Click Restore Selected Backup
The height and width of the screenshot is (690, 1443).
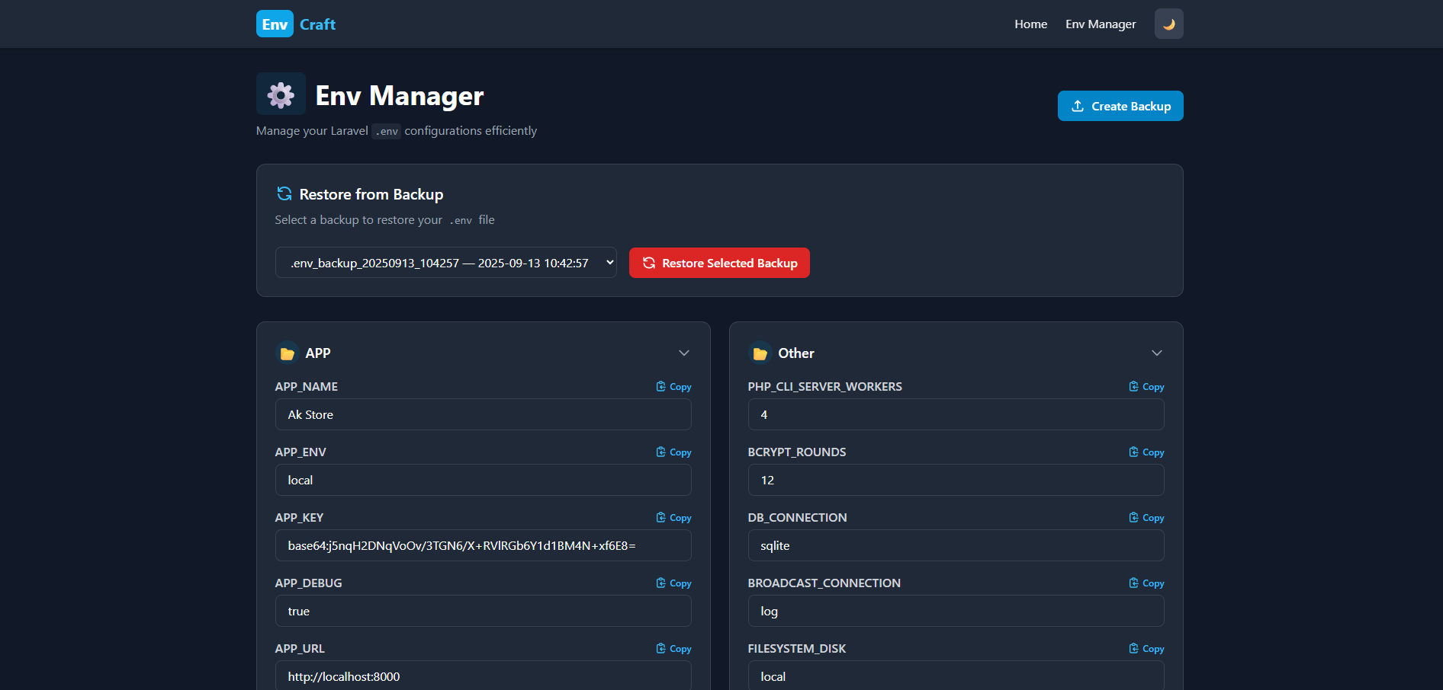(x=718, y=262)
